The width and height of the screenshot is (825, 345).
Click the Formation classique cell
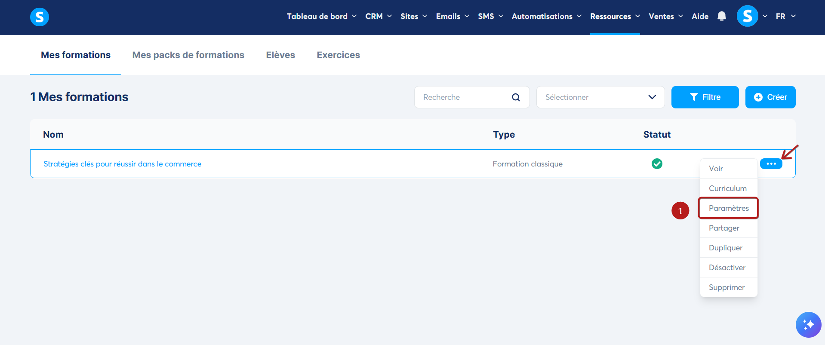pos(528,164)
